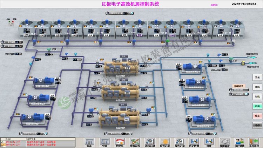Click the 加机 add-unit button
This screenshot has width=263, height=148.
point(257,87)
